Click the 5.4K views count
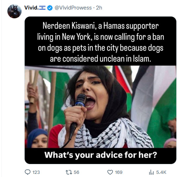 [161, 172]
